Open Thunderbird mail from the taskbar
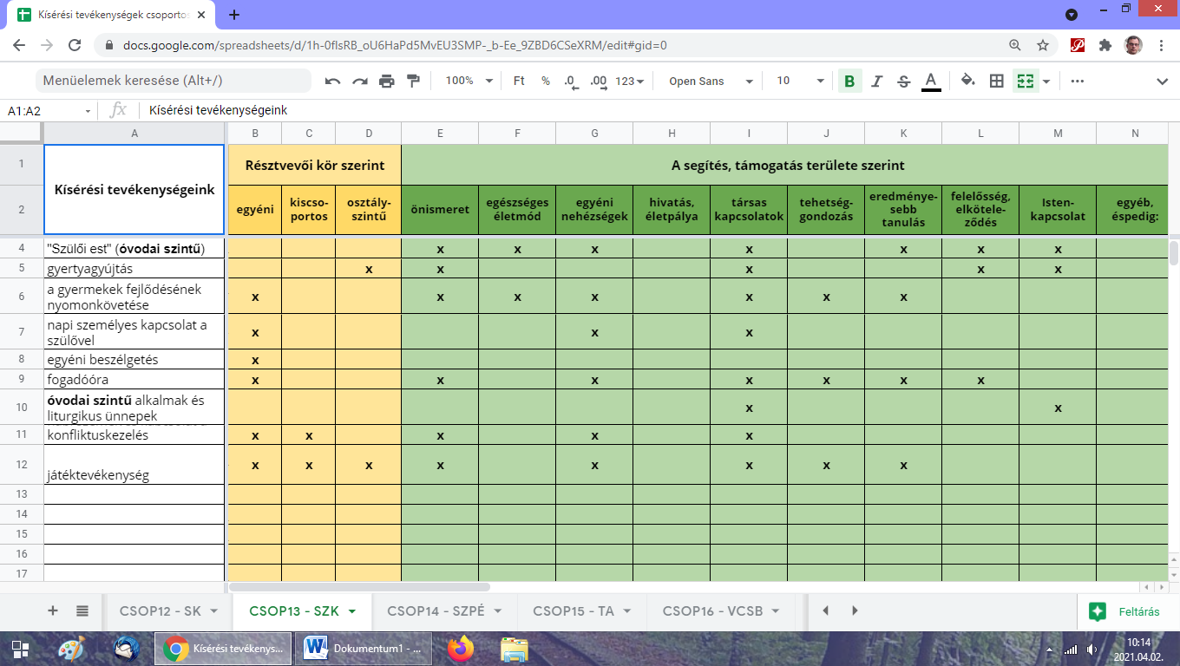The image size is (1180, 666). (126, 649)
